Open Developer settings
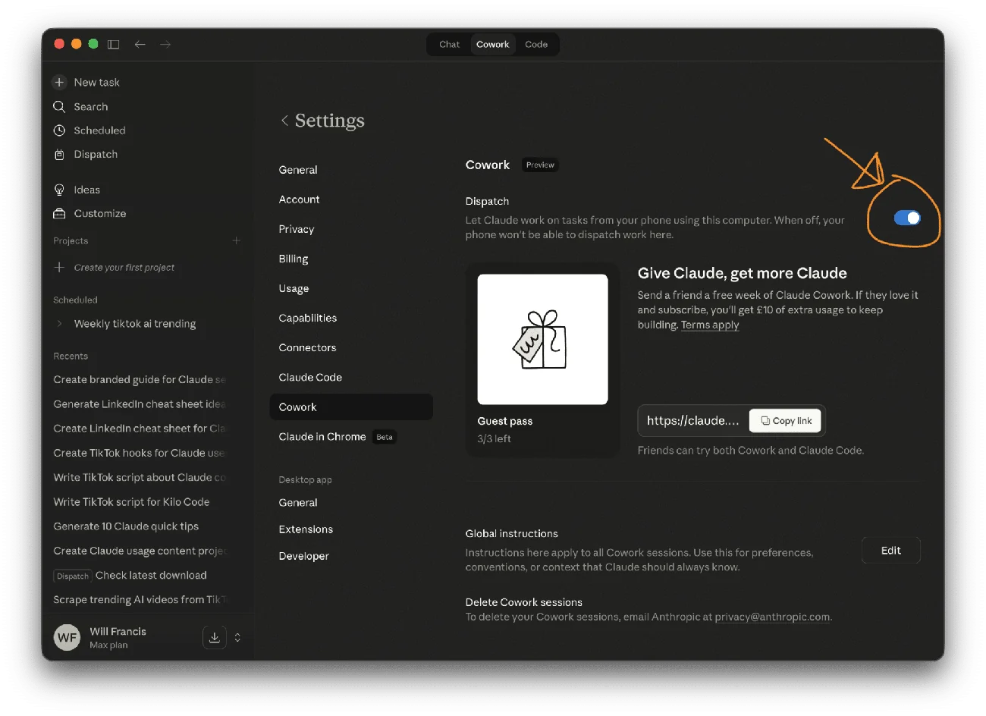This screenshot has width=986, height=716. [303, 556]
